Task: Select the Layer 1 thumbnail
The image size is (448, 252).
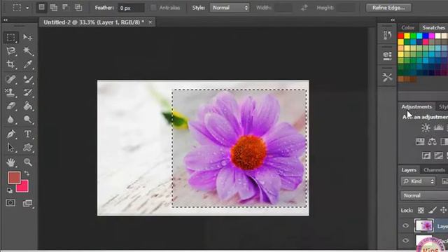Action: pyautogui.click(x=423, y=225)
